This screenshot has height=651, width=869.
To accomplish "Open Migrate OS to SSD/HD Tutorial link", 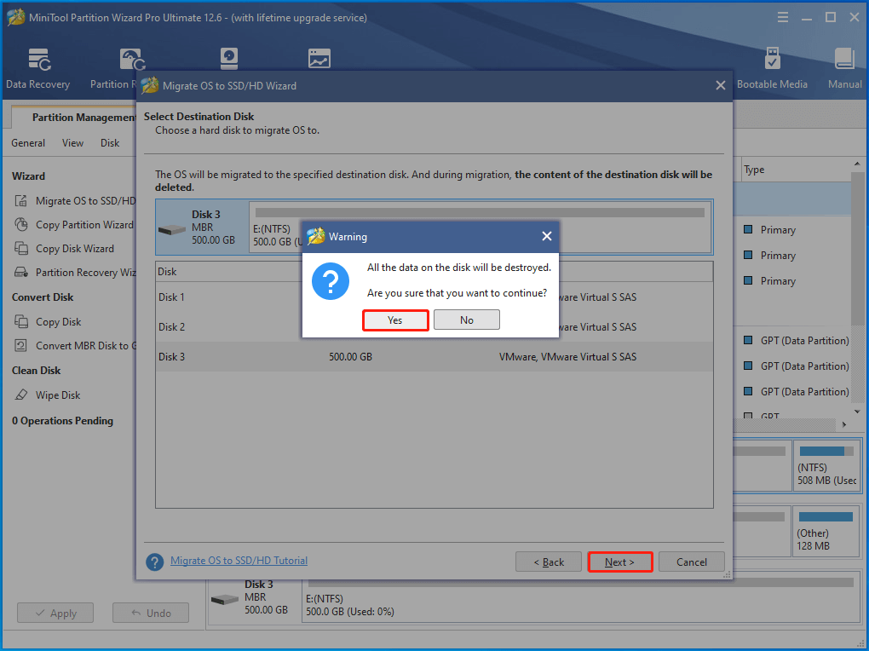I will click(239, 561).
